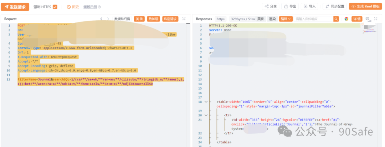Click the 数据包扫描 packet scan button

(x=122, y=19)
